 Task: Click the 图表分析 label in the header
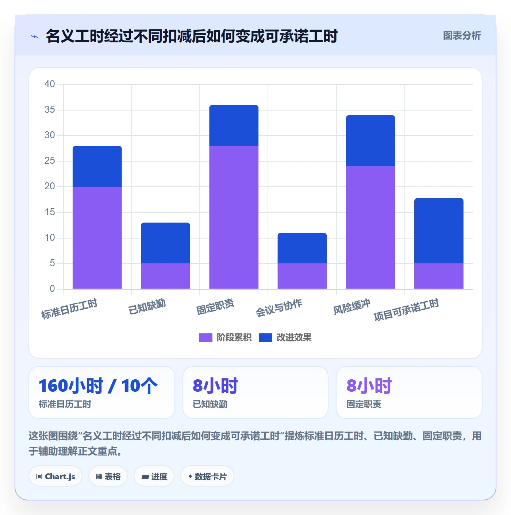(x=462, y=36)
